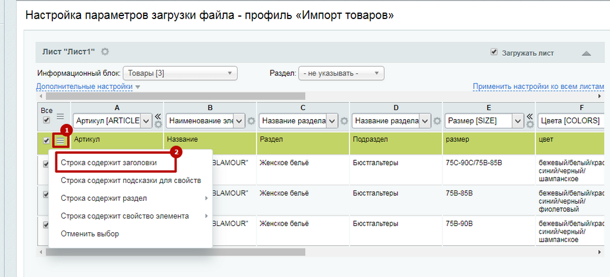Uncheck the checkbox of the Артикул header row

point(46,141)
